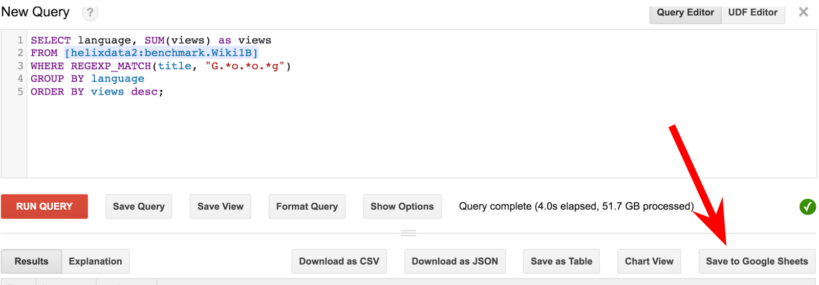
Task: Click the Save View button
Action: [x=220, y=207]
